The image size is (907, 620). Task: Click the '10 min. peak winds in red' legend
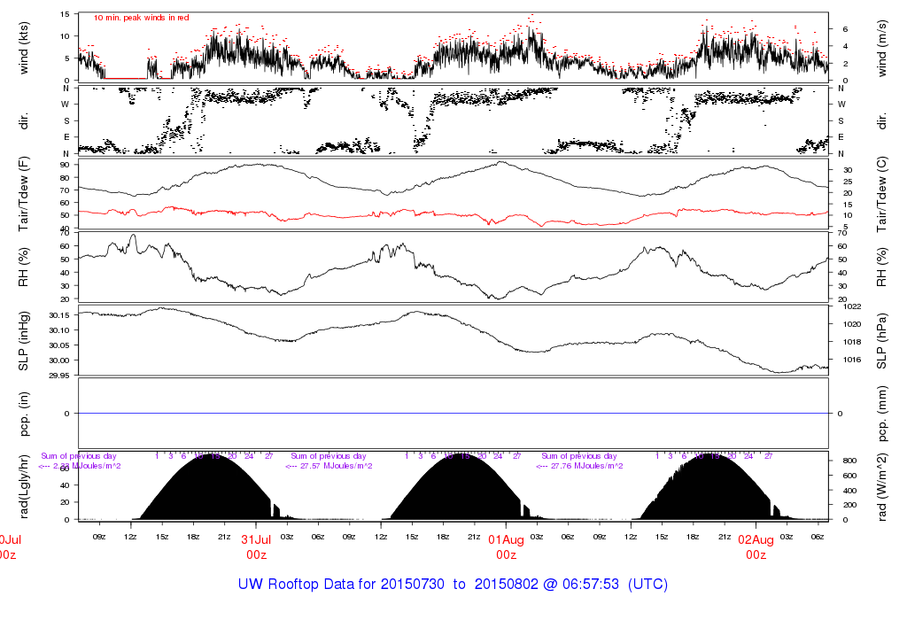tap(141, 18)
